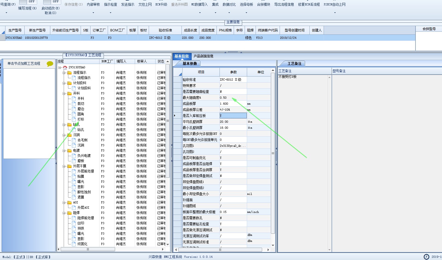Screen dimensions: 442x260
Task: Select the 曝光 row under 外层干膜
Action: (81, 182)
